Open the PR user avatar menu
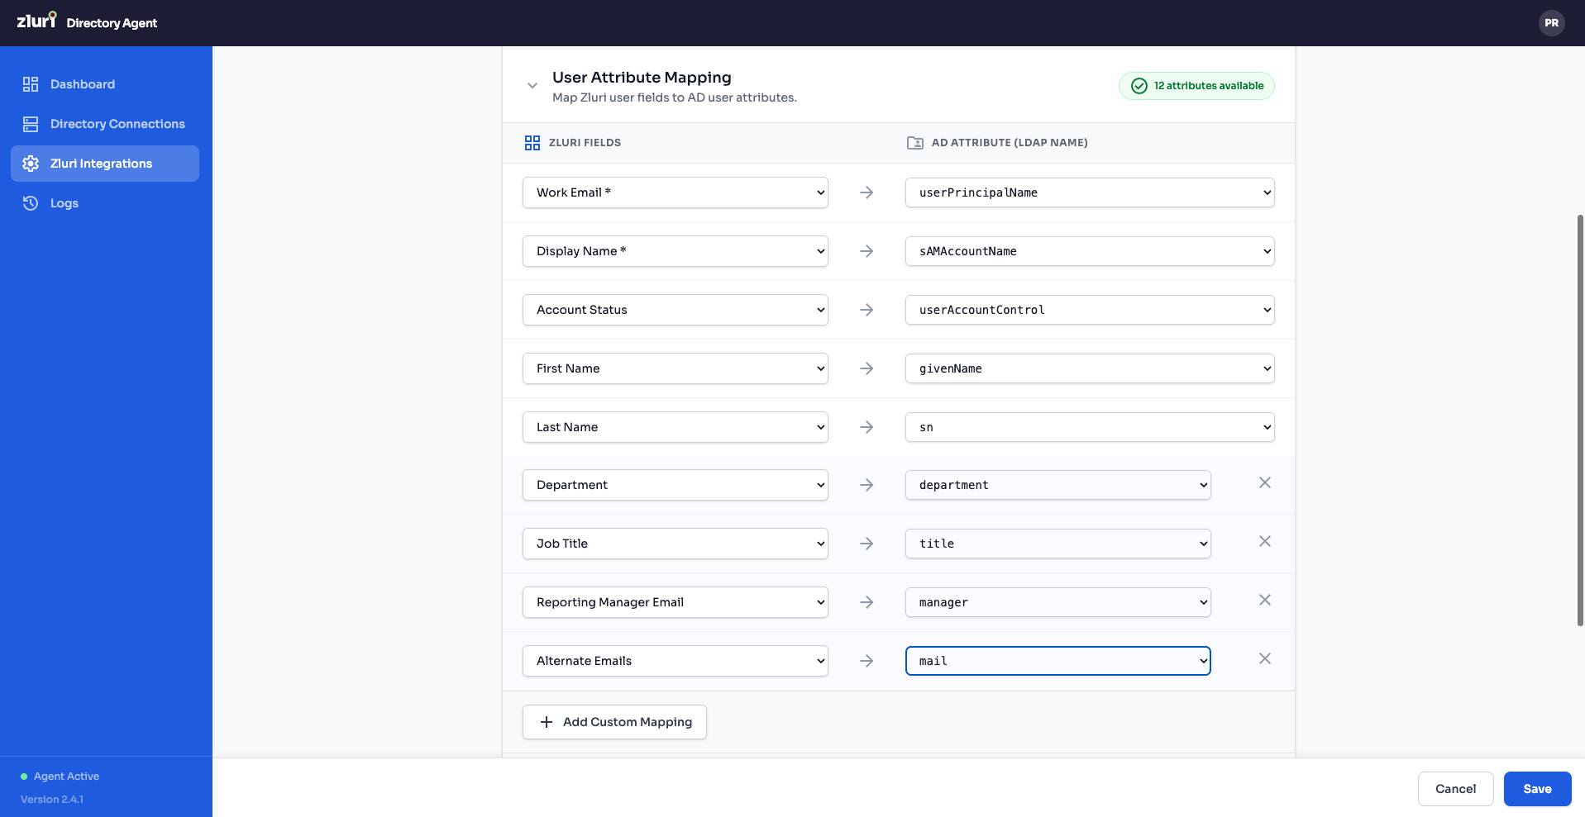The image size is (1585, 817). pyautogui.click(x=1551, y=23)
